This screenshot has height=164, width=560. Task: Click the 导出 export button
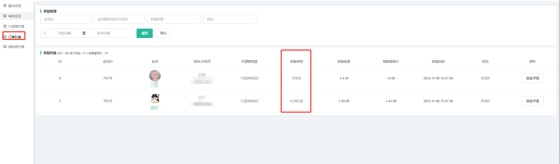tap(163, 33)
